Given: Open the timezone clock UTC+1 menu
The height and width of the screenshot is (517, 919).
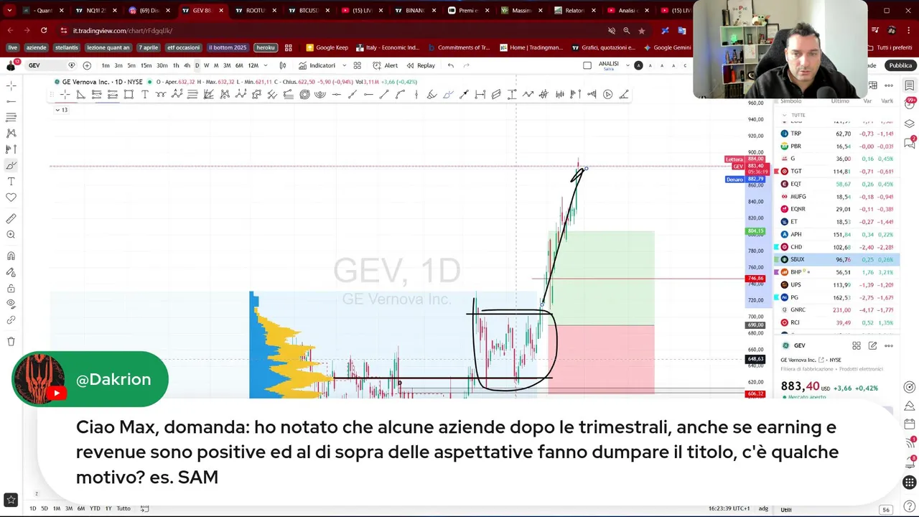Looking at the screenshot, I should pyautogui.click(x=729, y=508).
